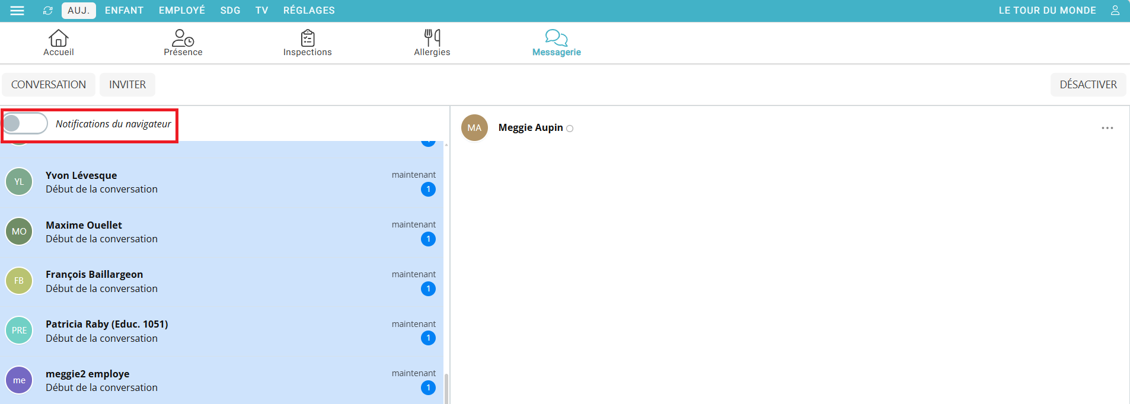
Task: Go to Accueil home icon
Action: [58, 39]
